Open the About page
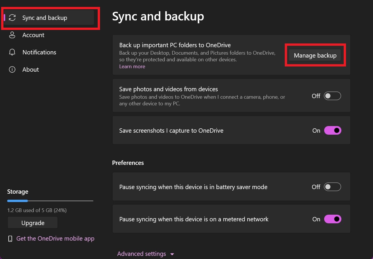Image resolution: width=373 pixels, height=259 pixels. tap(30, 70)
